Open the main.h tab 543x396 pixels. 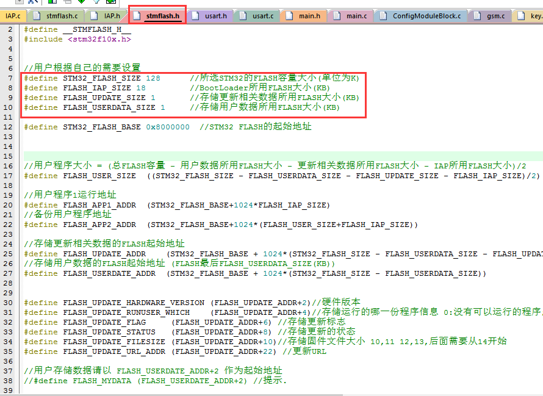tap(304, 16)
